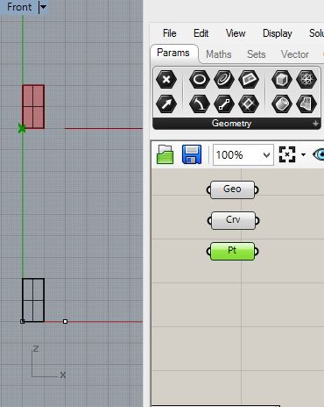Pick the Line parameter icon
Screen dimensions: 324x407
pyautogui.click(x=224, y=104)
